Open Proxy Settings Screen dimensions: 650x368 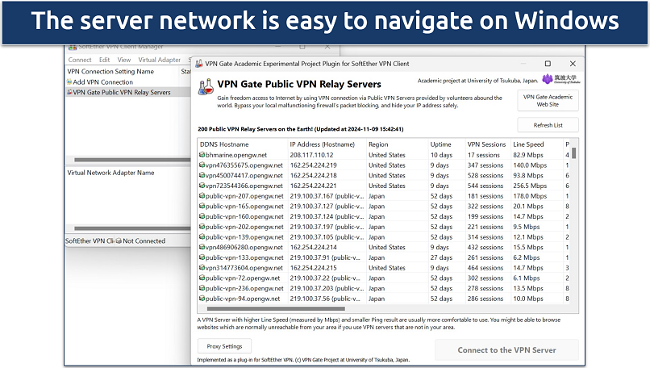pyautogui.click(x=224, y=346)
